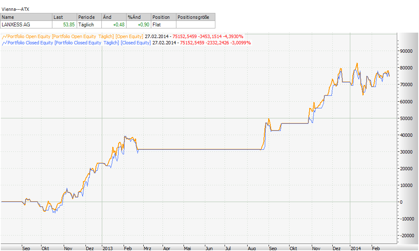This screenshot has height=251, width=419.
Task: Click the [Closed Equity] legend tag
Action: pyautogui.click(x=135, y=43)
